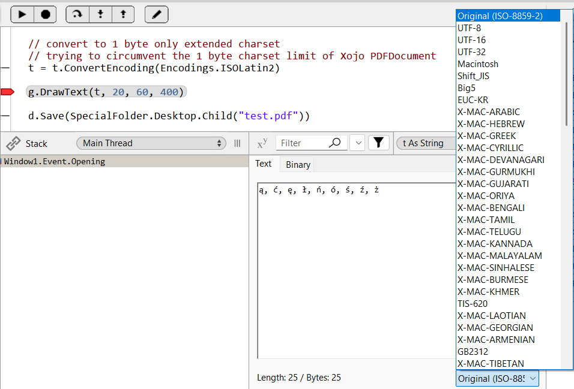Select X-MAC-TAMIL encoding

coord(508,220)
